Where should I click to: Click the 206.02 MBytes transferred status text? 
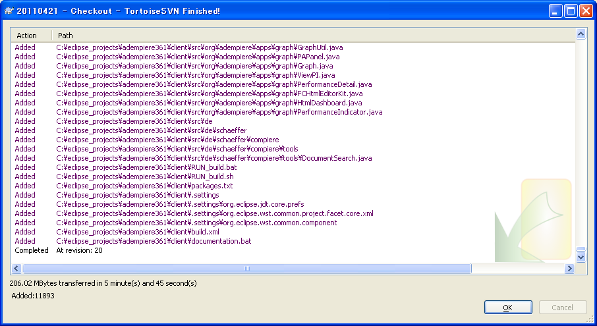point(103,283)
